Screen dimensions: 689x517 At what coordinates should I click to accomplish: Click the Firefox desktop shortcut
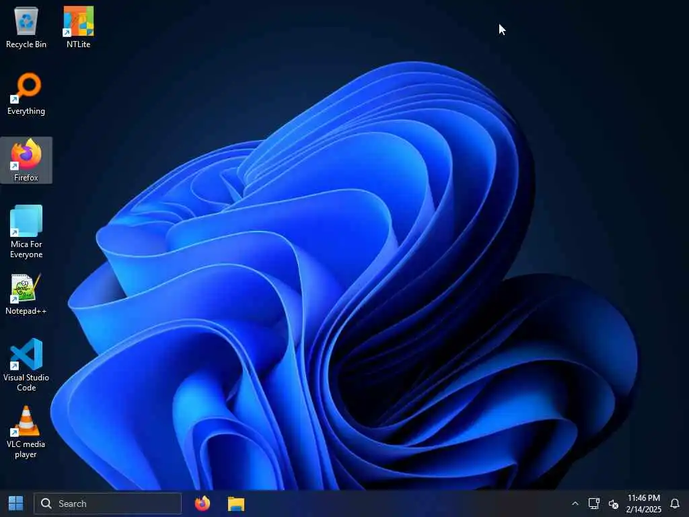pos(26,160)
